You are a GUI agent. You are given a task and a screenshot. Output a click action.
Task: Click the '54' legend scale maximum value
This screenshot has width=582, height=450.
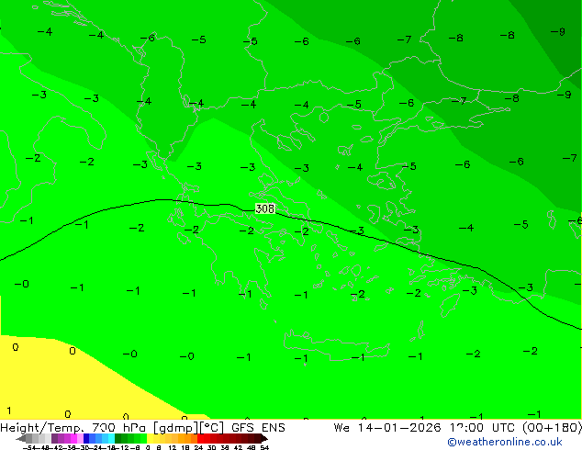tap(264, 447)
